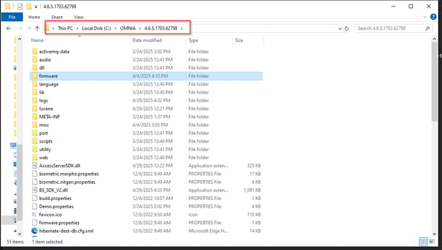
Task: Click the search magnifier icon
Action: tap(427, 28)
